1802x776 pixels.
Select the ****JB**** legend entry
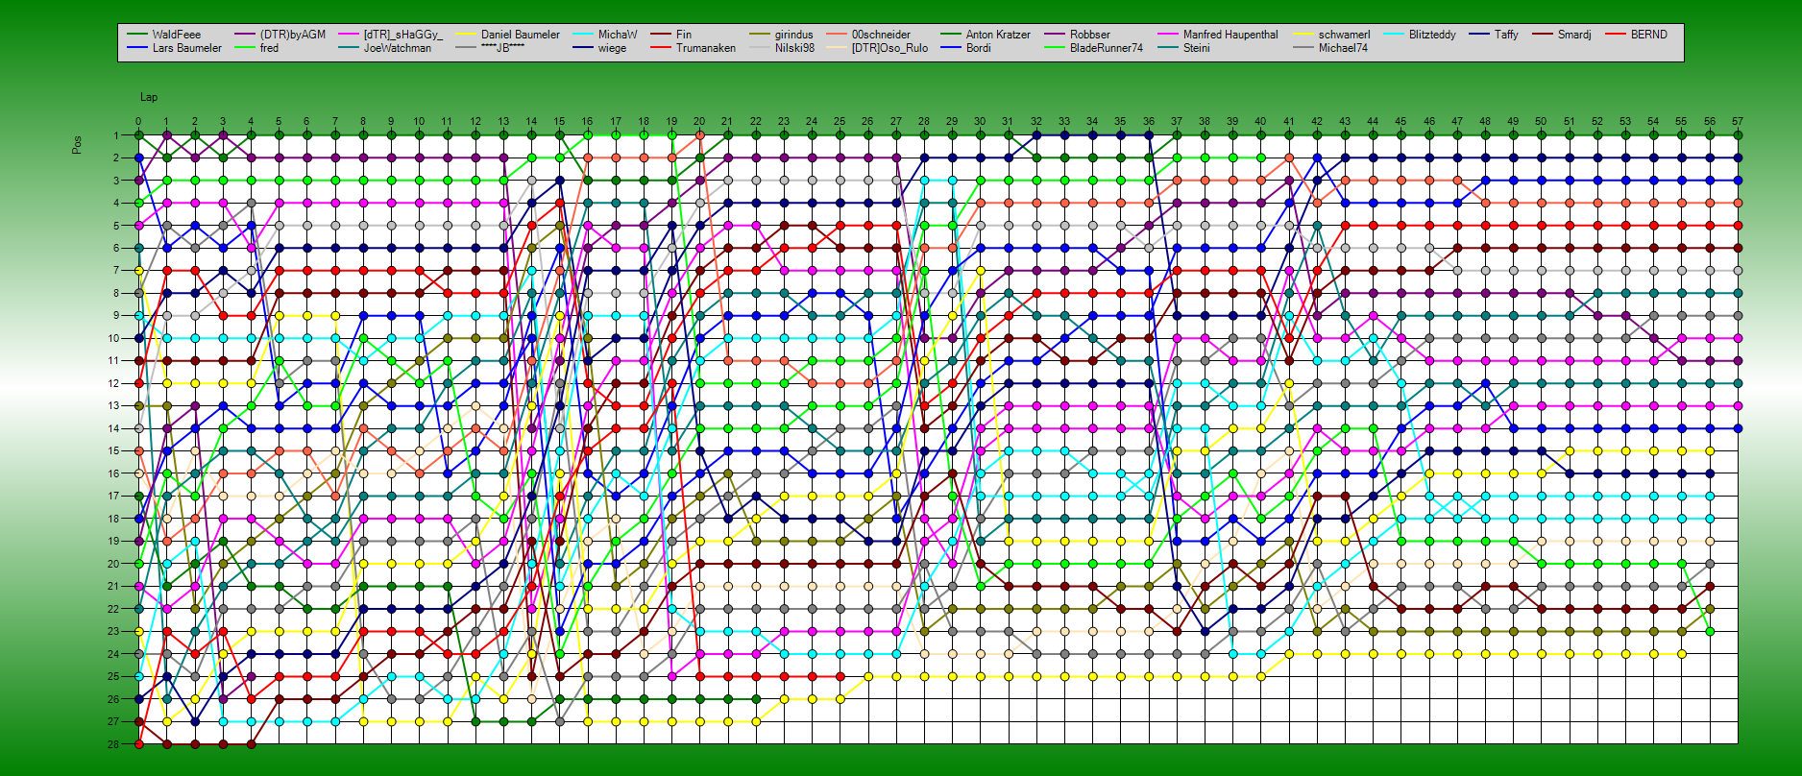click(502, 48)
